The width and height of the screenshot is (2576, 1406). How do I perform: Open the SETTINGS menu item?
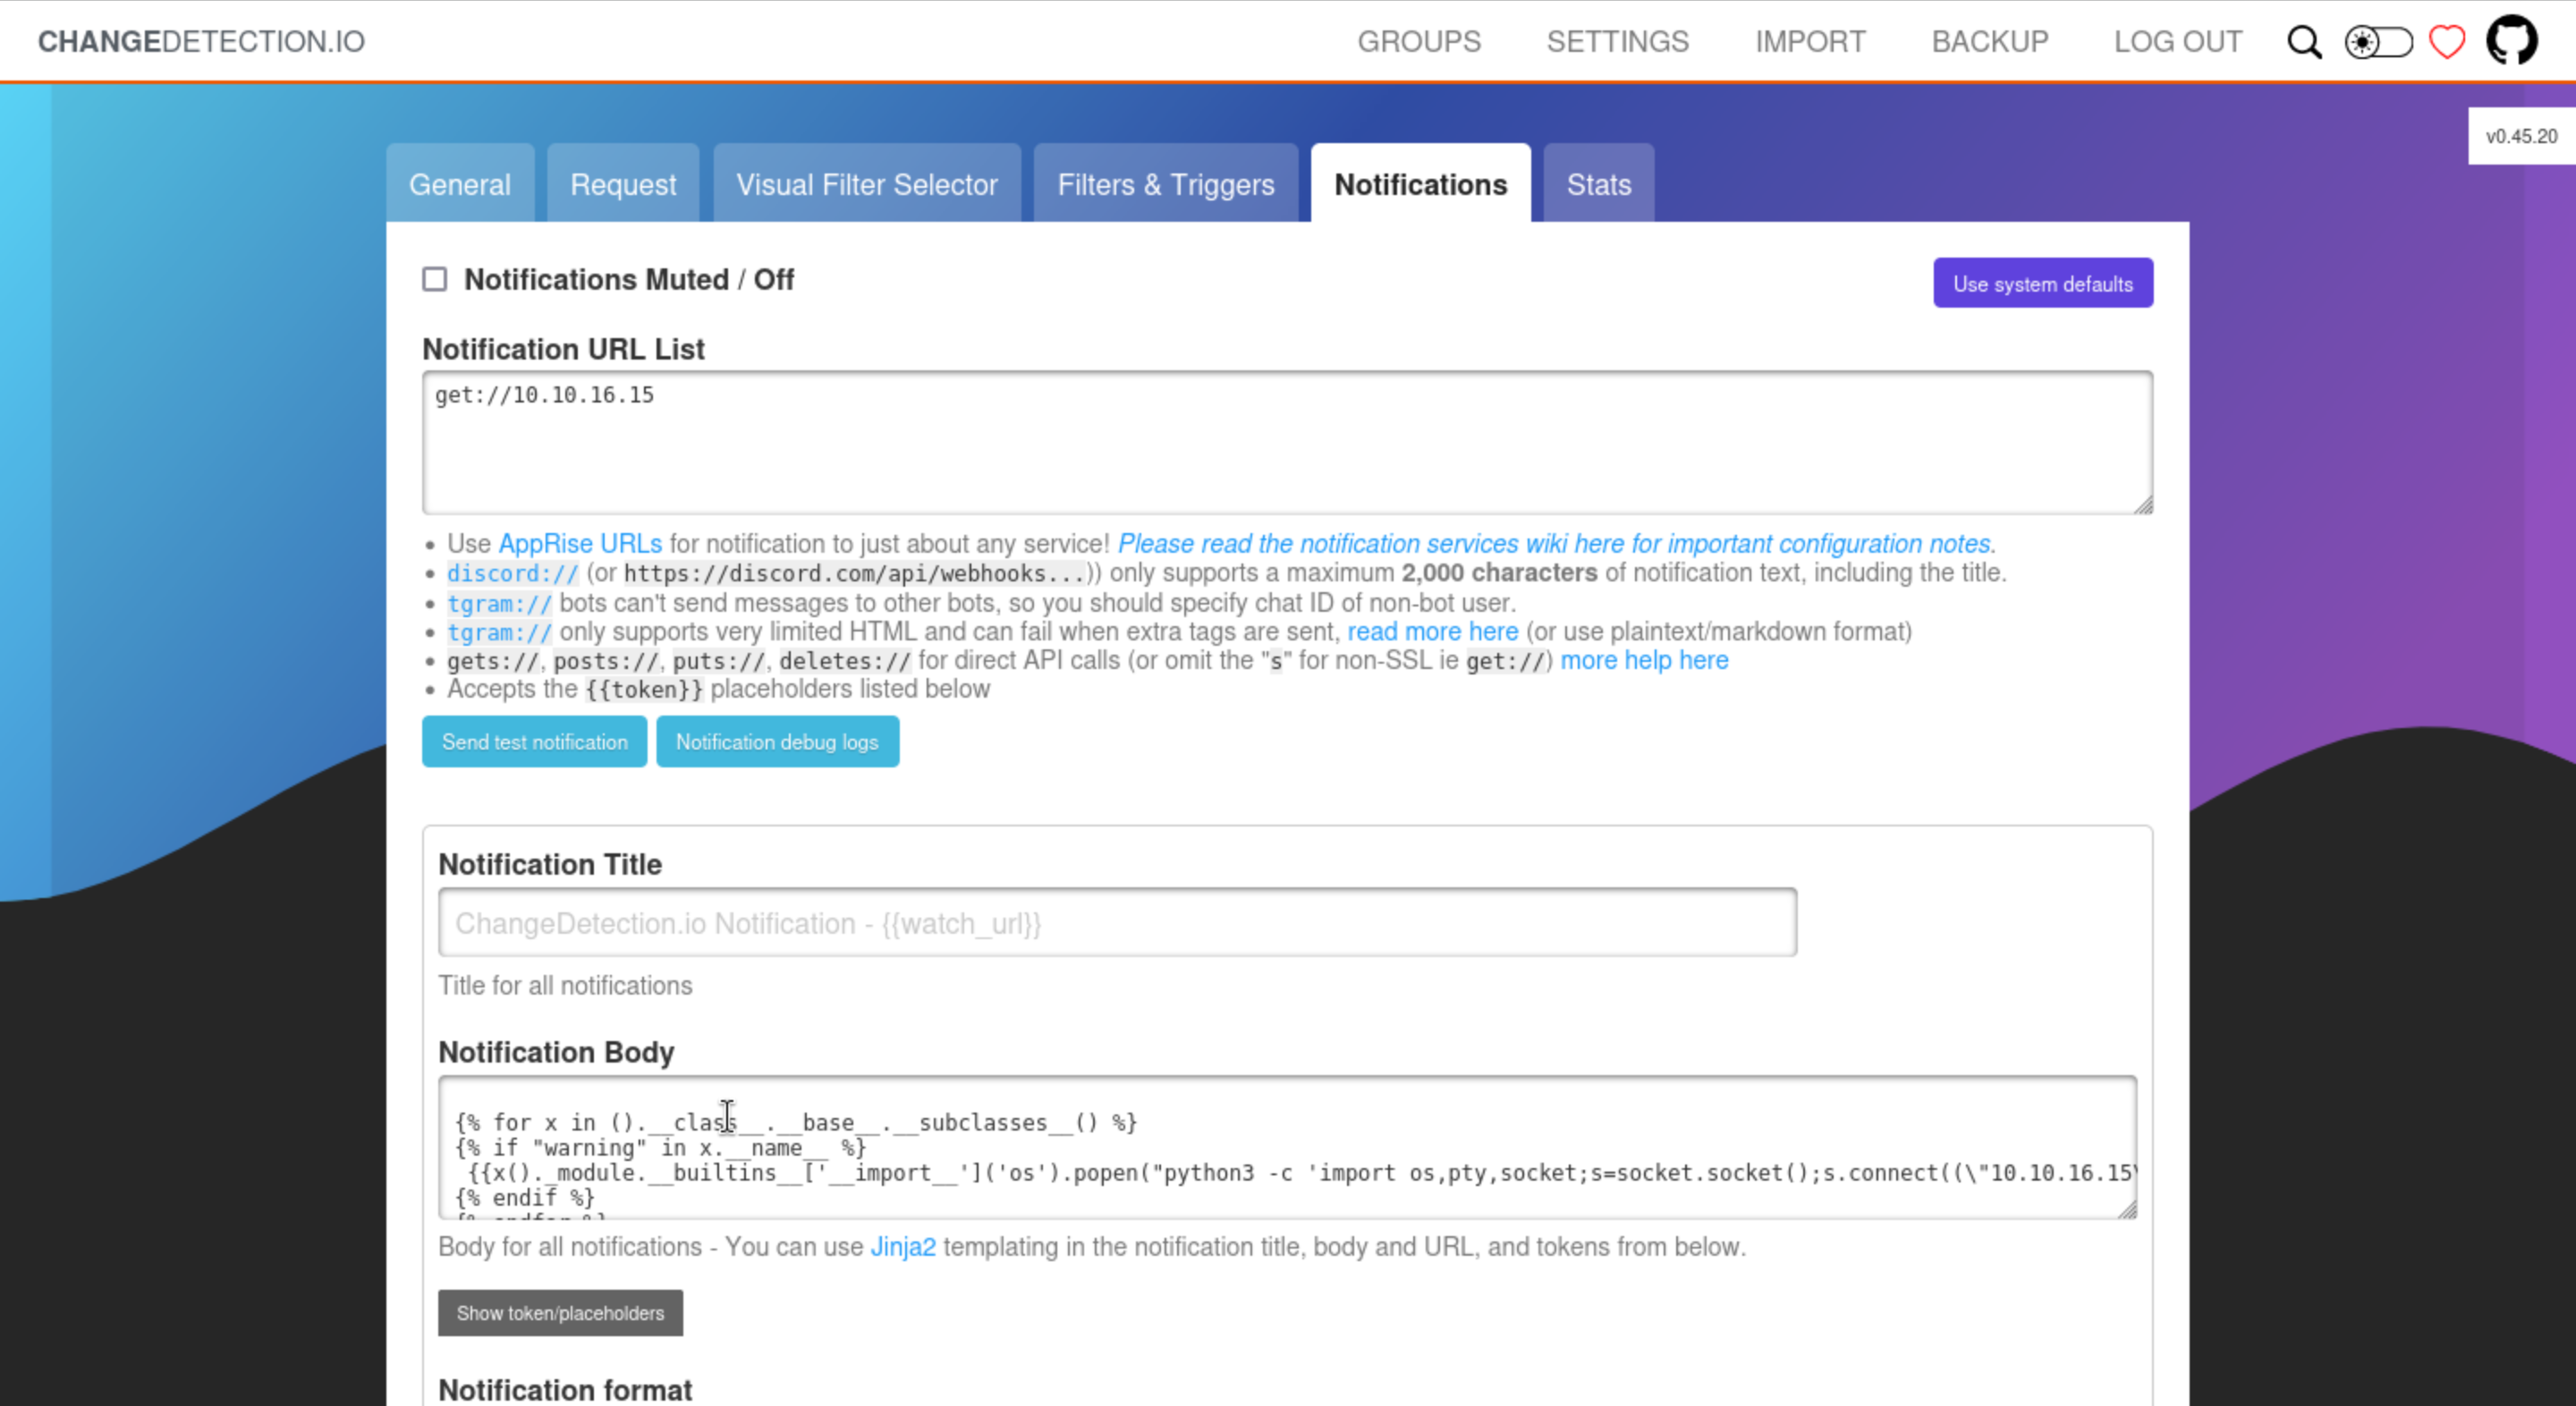[x=1617, y=42]
